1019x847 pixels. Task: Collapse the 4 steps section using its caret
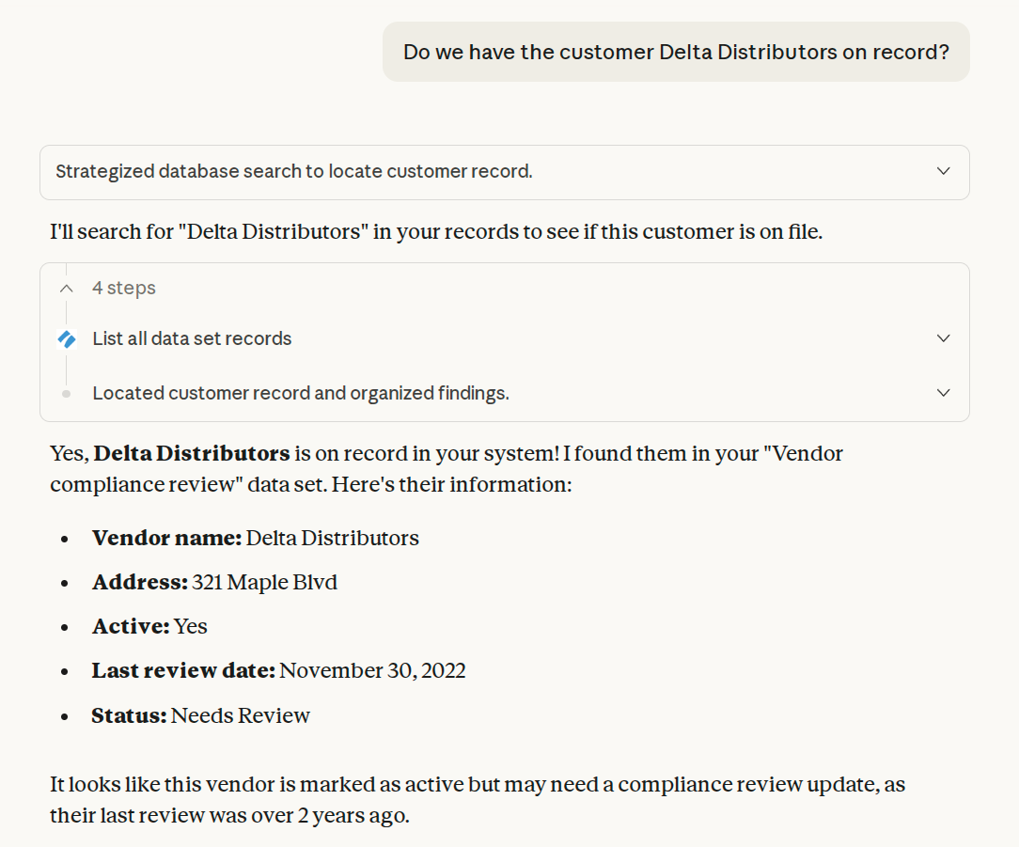66,289
